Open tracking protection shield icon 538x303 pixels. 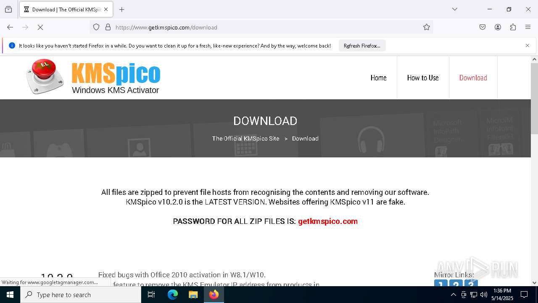tap(96, 27)
